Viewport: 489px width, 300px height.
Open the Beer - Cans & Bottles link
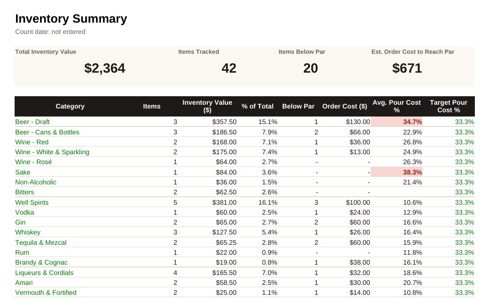pyautogui.click(x=47, y=132)
